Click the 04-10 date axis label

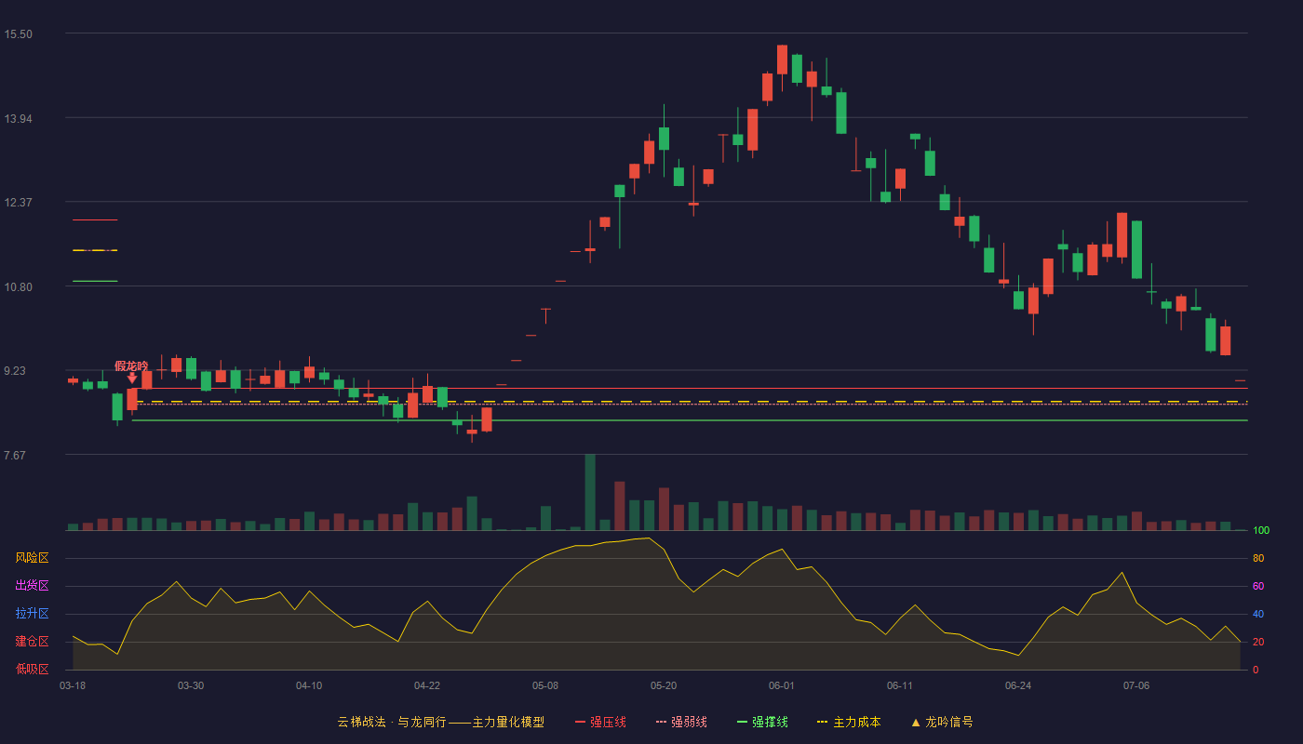coord(309,685)
